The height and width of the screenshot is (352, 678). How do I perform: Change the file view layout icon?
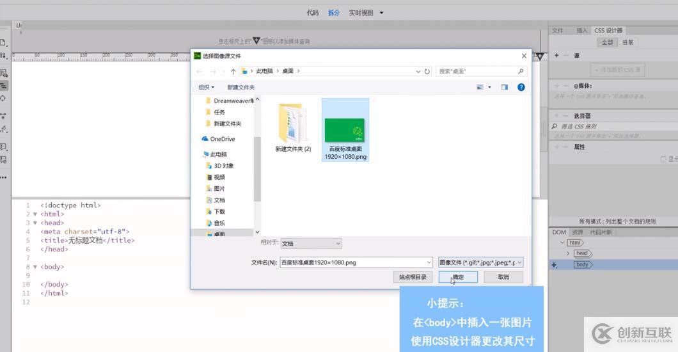(480, 87)
